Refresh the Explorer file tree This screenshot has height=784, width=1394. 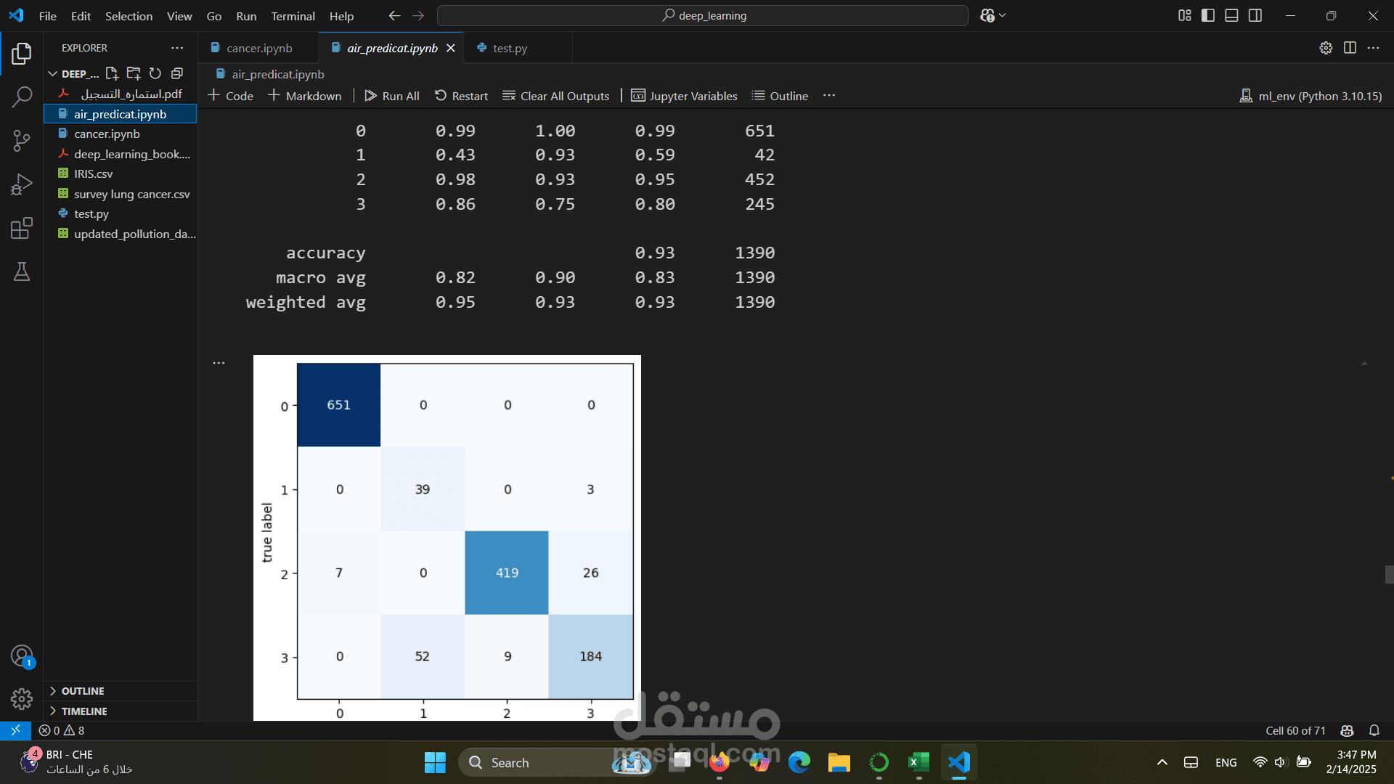155,73
